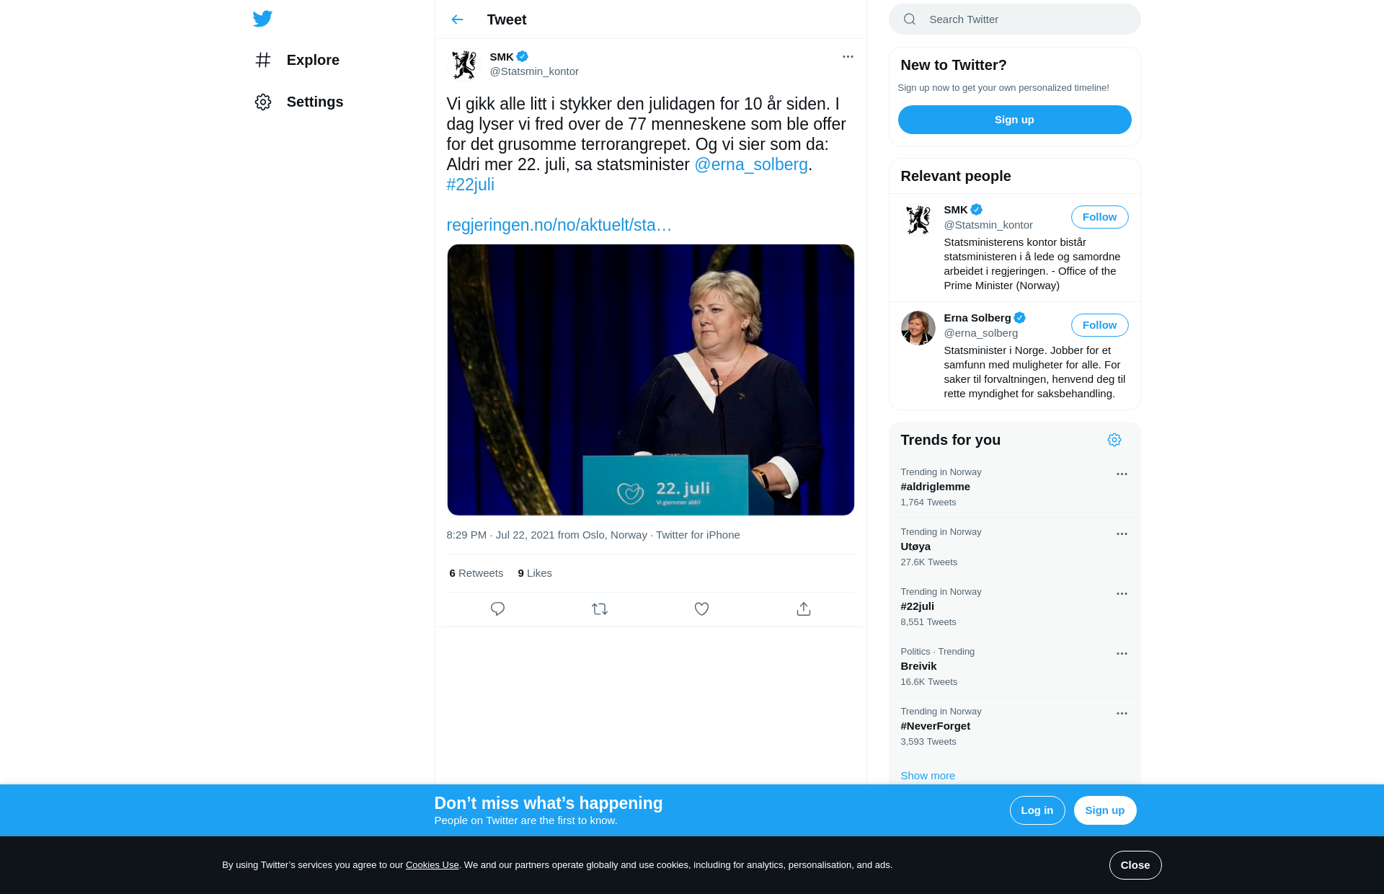This screenshot has height=894, width=1384.
Task: Like the tweet with heart icon
Action: pos(701,608)
